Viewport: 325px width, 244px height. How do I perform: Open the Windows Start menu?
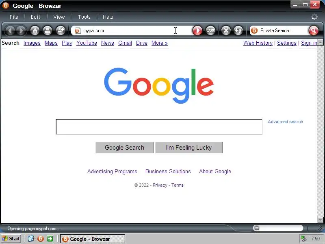click(11, 239)
